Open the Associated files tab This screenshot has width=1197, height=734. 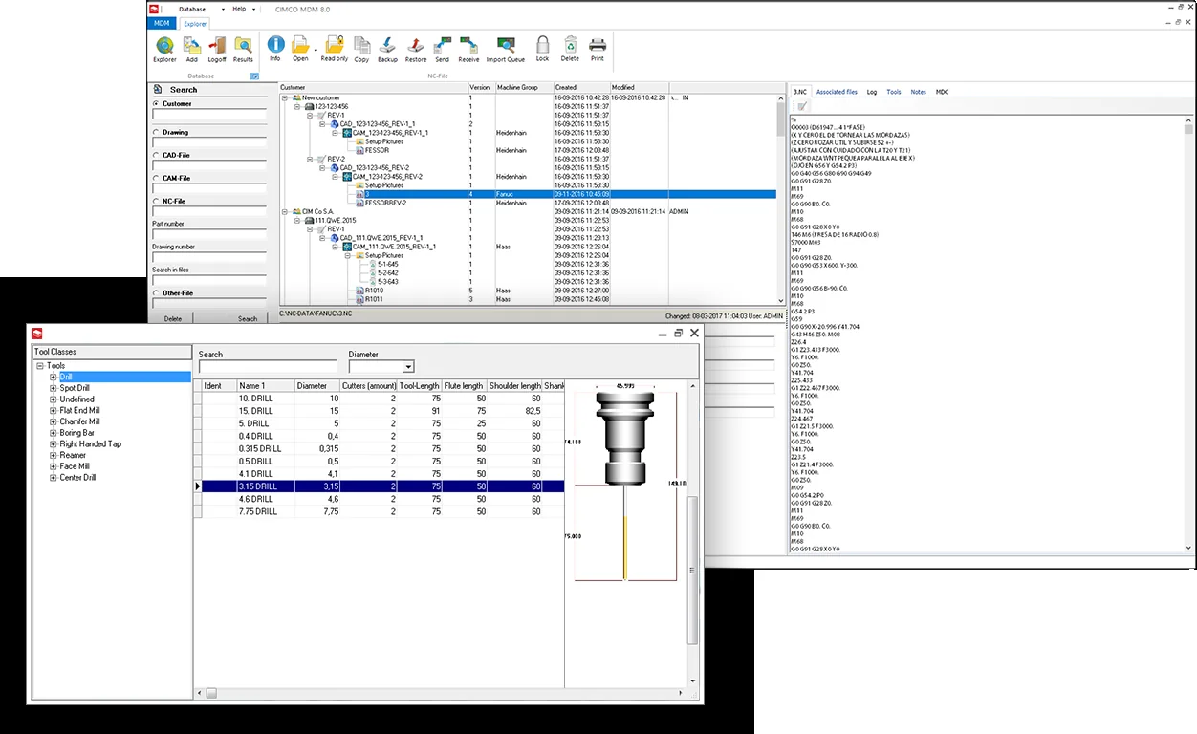click(x=837, y=92)
